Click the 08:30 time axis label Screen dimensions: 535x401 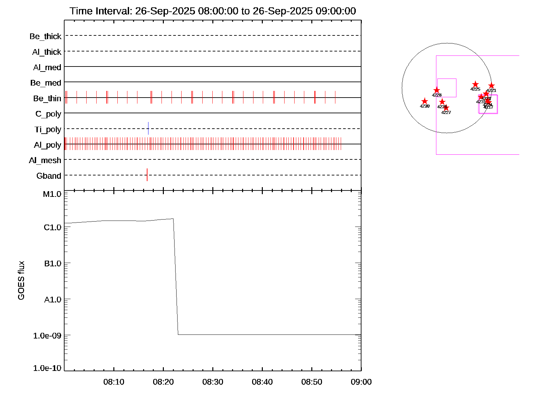(213, 382)
